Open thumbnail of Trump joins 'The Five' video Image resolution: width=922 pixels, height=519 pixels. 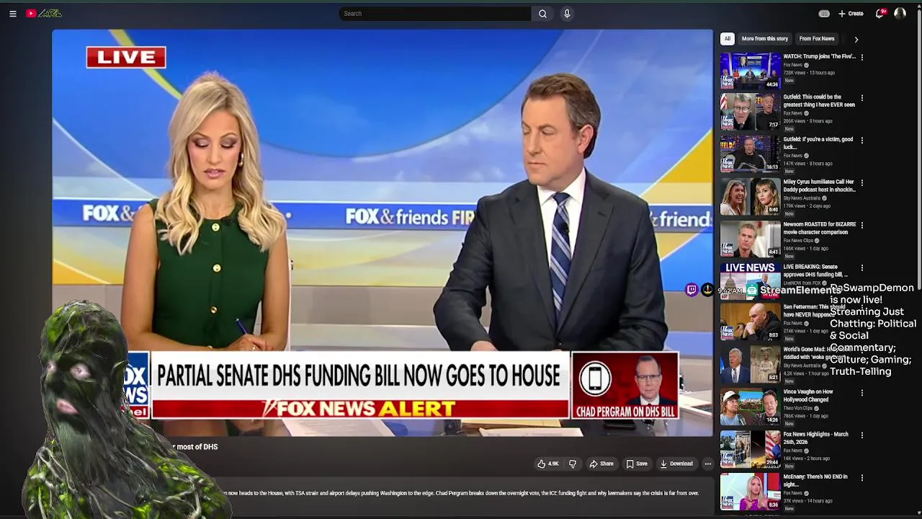pos(750,69)
